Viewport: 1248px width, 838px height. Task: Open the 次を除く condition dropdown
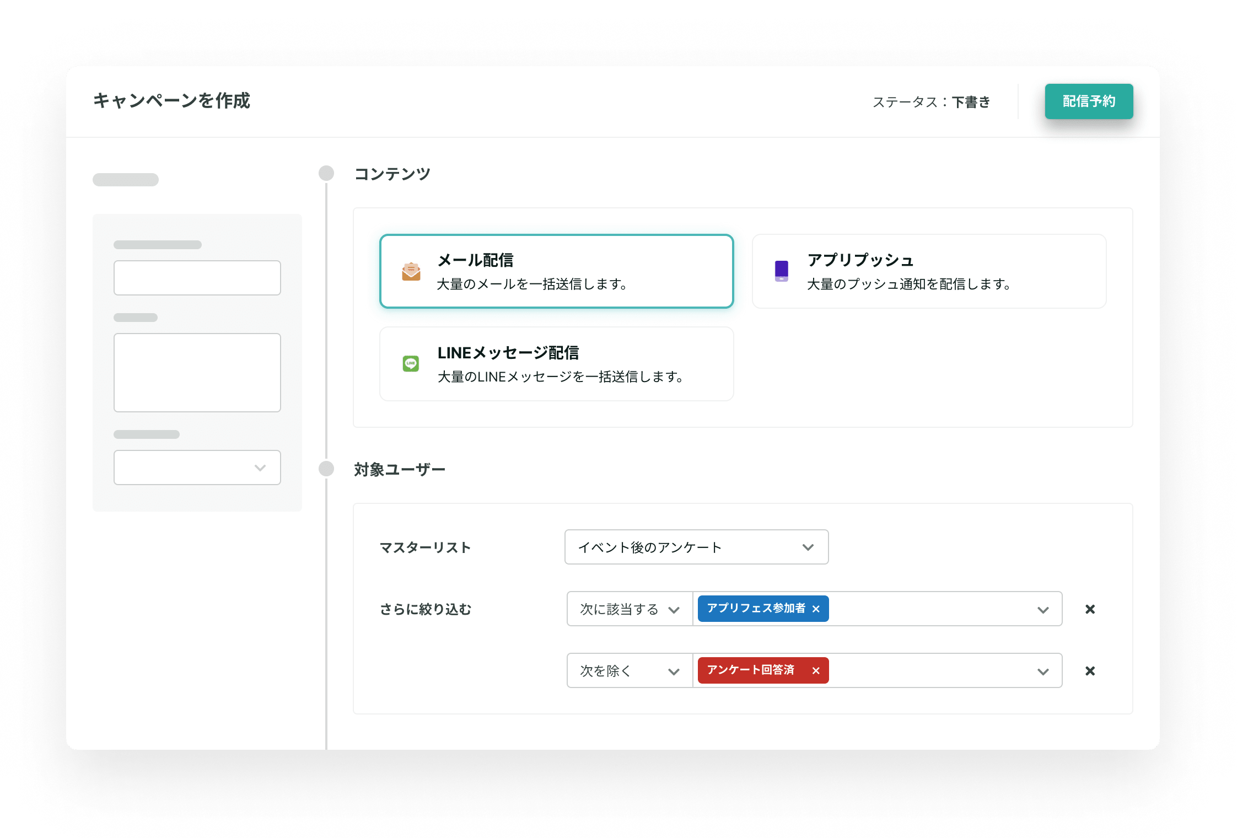[630, 671]
